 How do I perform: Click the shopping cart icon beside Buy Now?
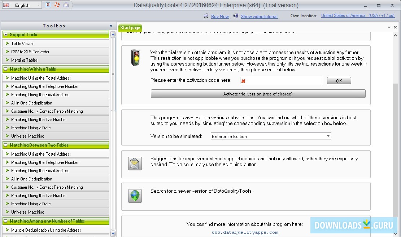point(206,16)
